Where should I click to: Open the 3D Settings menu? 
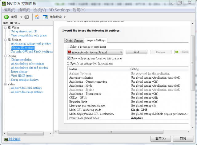59,10
